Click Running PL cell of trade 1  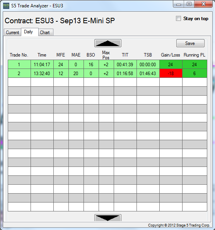(x=195, y=64)
